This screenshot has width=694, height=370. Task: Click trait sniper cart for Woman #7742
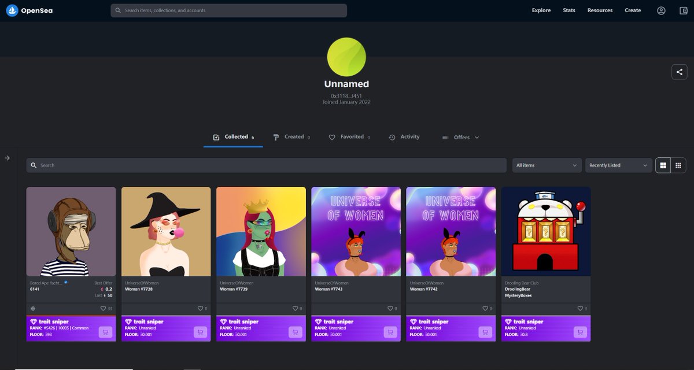coord(485,332)
